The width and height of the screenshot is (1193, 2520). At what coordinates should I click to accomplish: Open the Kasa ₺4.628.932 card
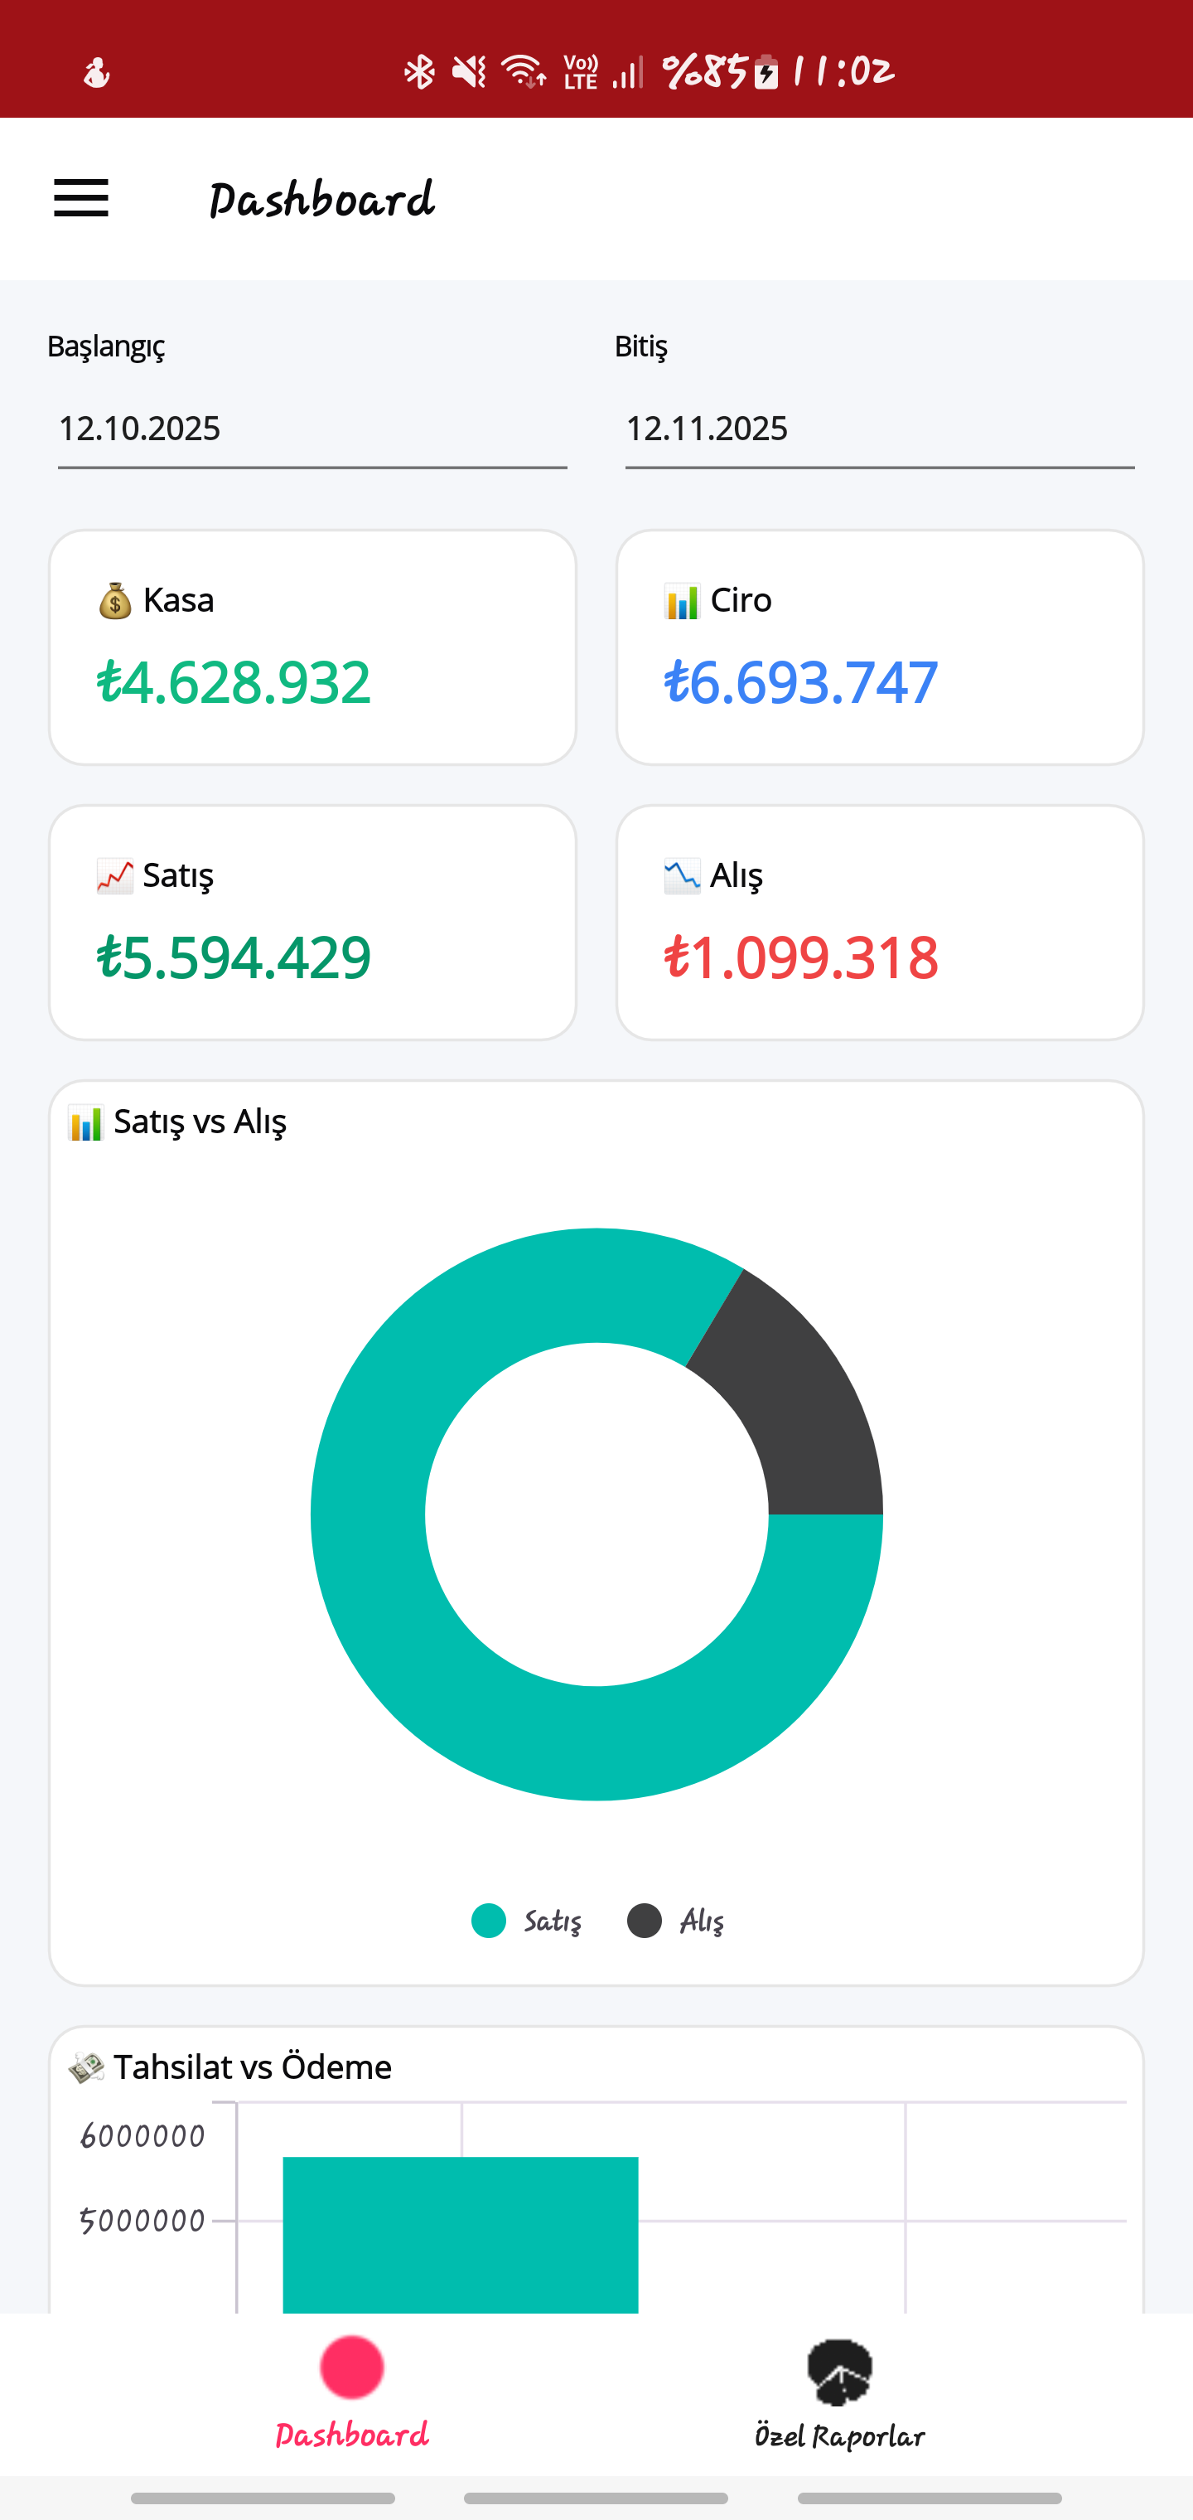pyautogui.click(x=312, y=647)
